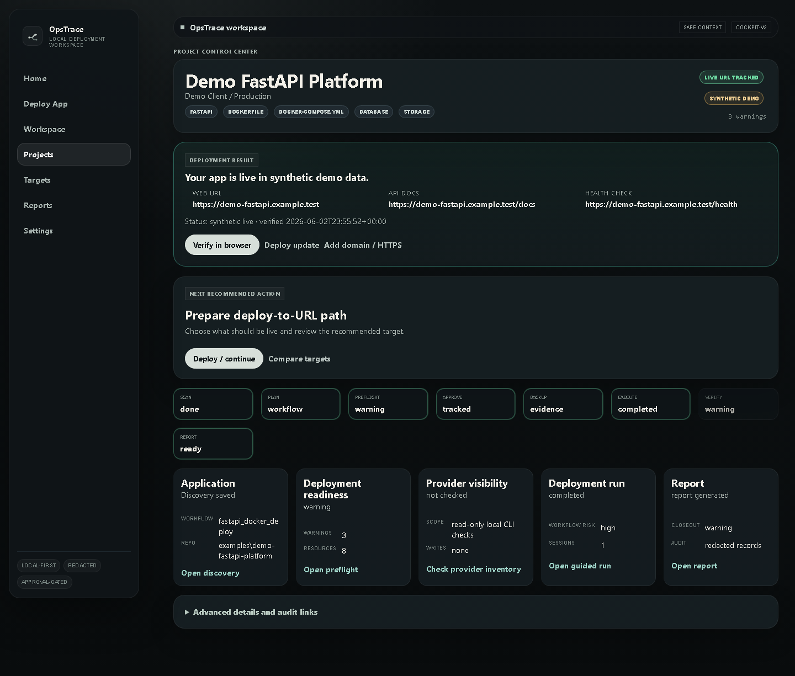Go to Deploy App in sidebar

74,104
